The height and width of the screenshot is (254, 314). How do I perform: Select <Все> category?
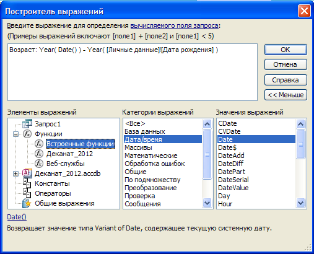163,123
